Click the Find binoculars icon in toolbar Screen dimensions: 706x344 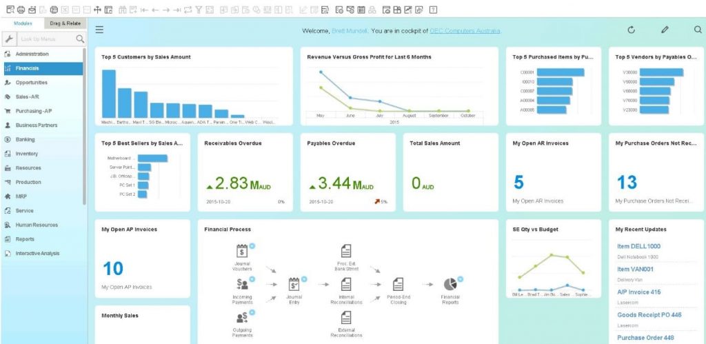123,10
